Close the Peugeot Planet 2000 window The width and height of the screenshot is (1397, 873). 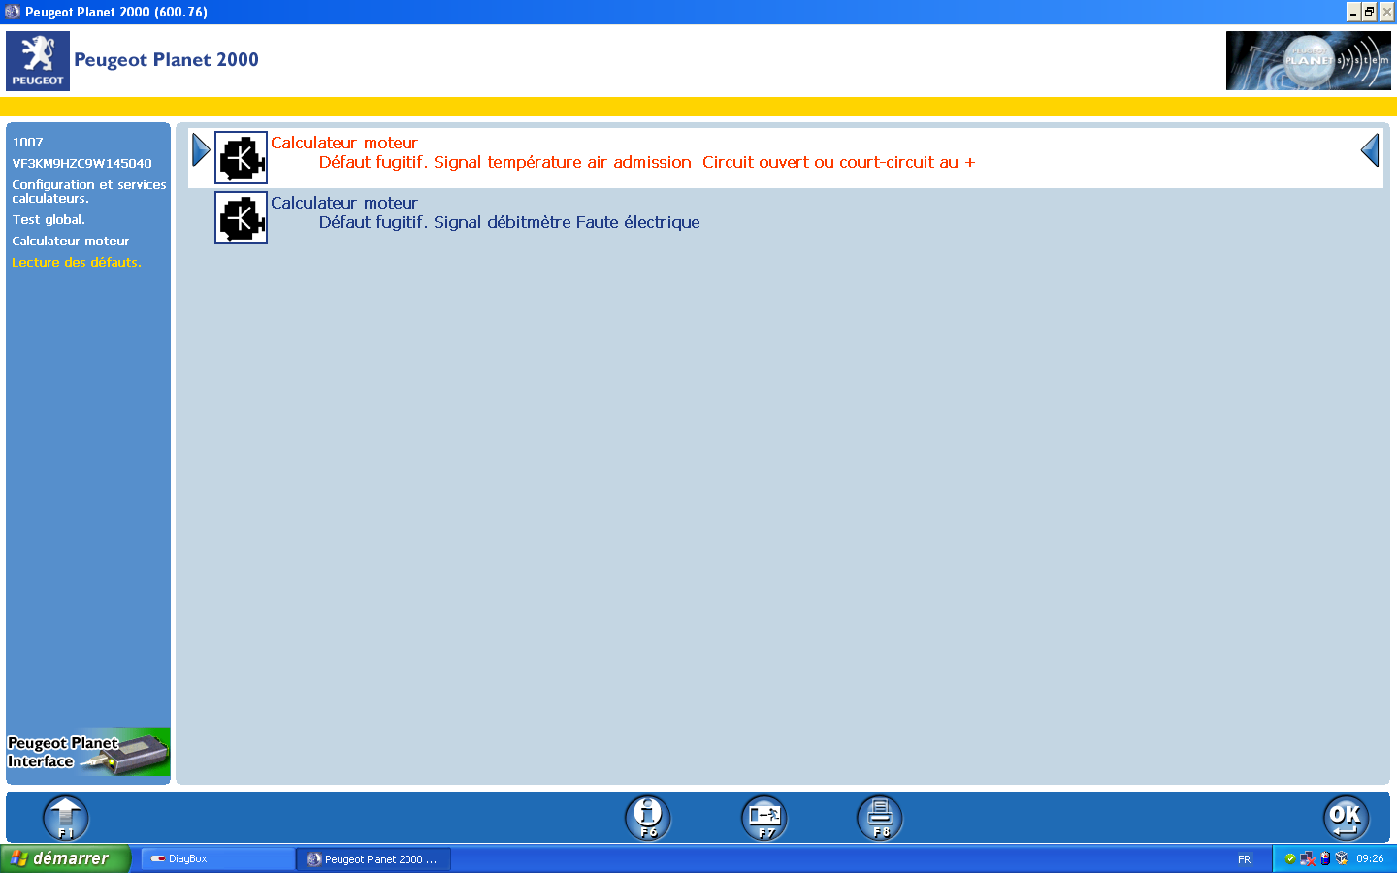point(1387,12)
